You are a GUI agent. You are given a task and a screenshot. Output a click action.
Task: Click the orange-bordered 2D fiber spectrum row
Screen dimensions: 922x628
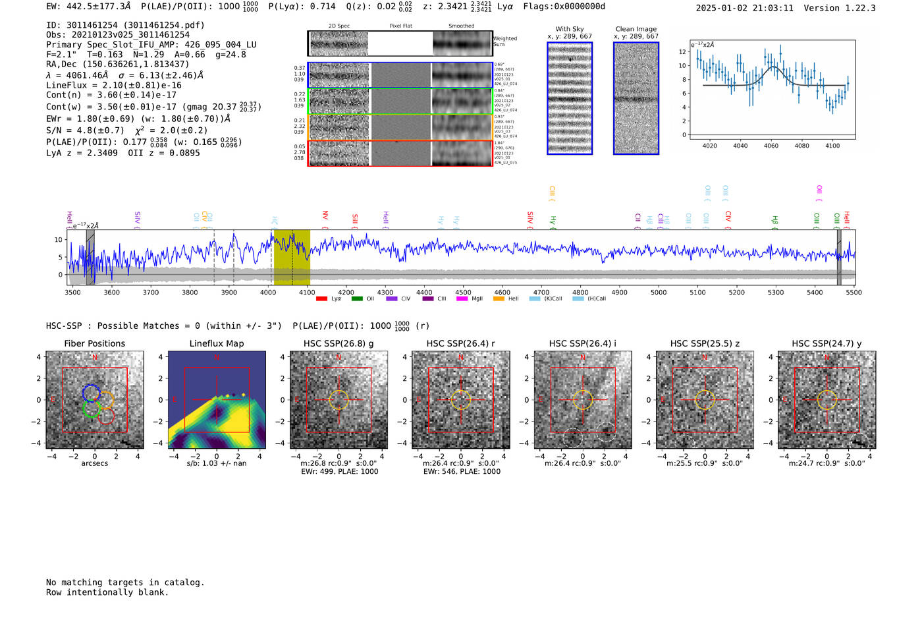pyautogui.click(x=400, y=127)
